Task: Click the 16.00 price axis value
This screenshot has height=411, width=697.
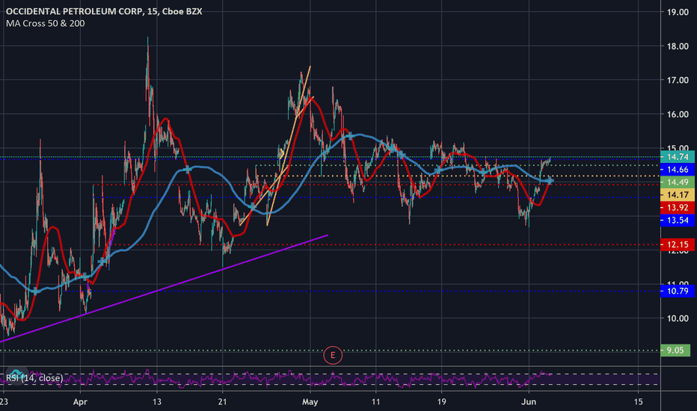Action: coord(678,114)
